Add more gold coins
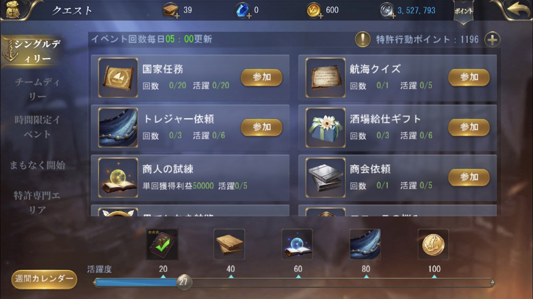The height and width of the screenshot is (299, 533). 321,16
